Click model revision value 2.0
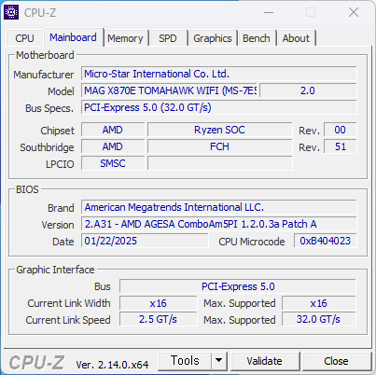Image resolution: width=376 pixels, height=375 pixels. [308, 90]
